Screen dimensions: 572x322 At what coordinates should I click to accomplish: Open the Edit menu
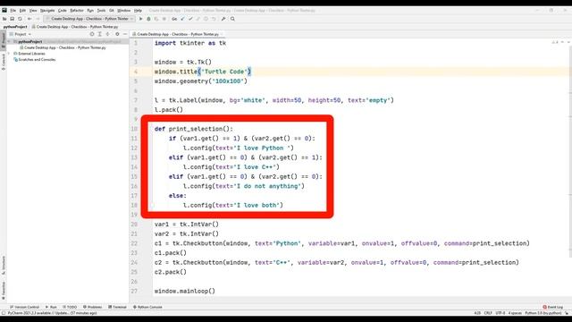[22, 11]
